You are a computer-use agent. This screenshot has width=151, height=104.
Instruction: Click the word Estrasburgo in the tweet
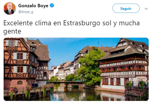coord(82,23)
